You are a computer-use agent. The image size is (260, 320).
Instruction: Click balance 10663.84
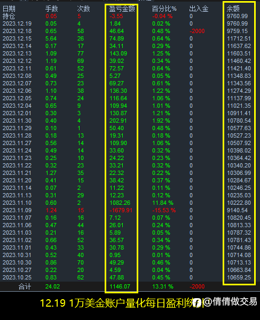239,270
